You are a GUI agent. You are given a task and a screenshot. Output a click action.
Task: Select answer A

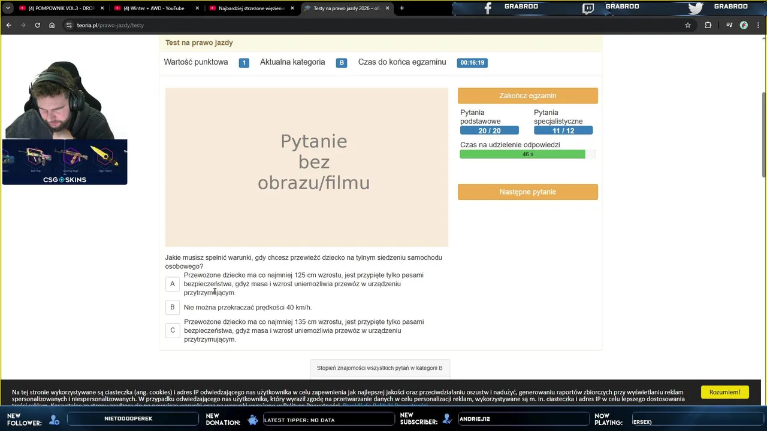172,284
